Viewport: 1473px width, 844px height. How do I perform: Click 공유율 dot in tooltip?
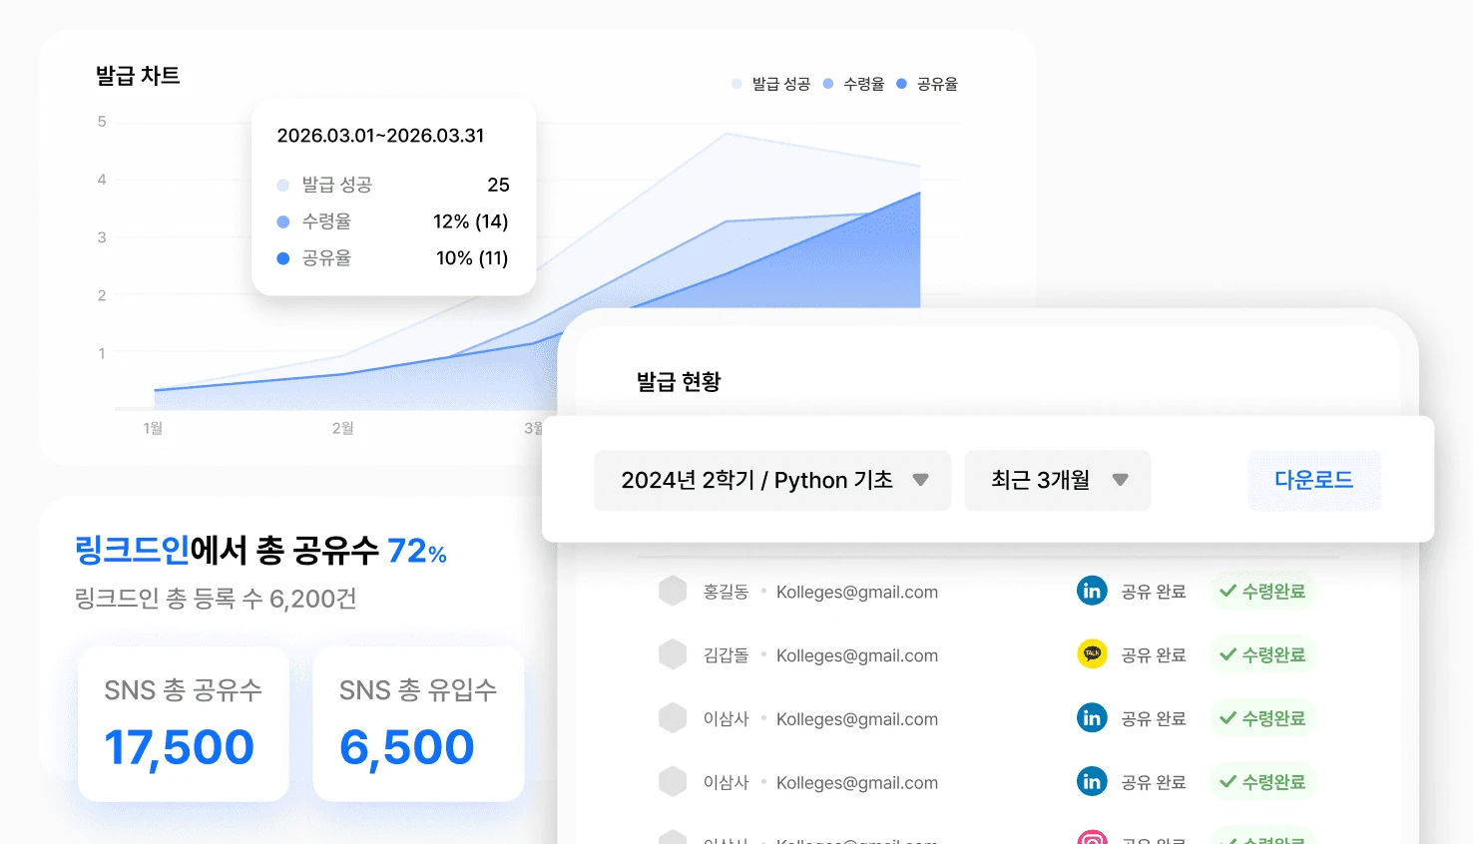(x=283, y=258)
